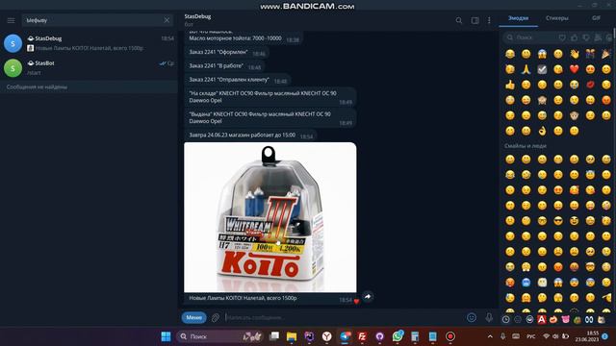Open the KOITO Whitebeam lamp photo
The width and height of the screenshot is (616, 346).
point(270,217)
